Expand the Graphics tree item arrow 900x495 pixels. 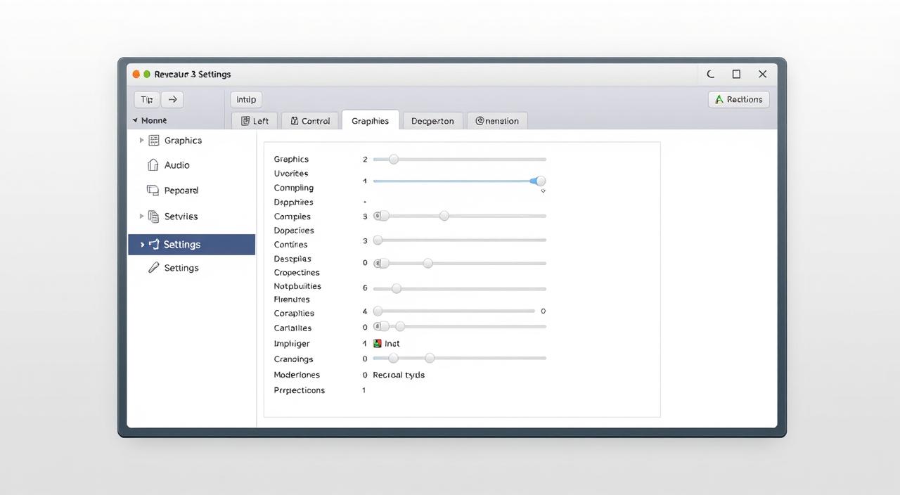click(x=141, y=141)
